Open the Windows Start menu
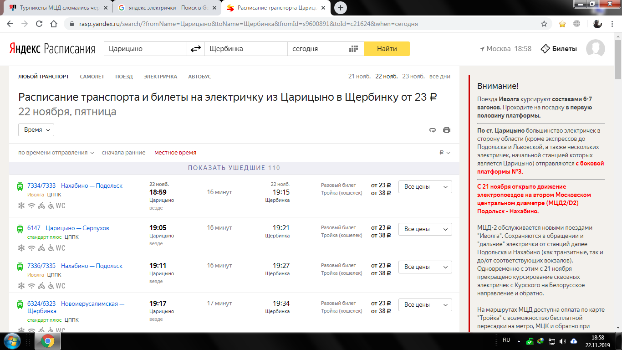Image resolution: width=622 pixels, height=350 pixels. click(11, 341)
